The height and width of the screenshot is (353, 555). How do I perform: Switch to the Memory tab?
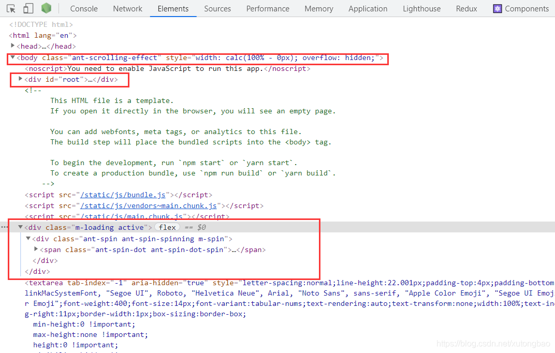318,8
